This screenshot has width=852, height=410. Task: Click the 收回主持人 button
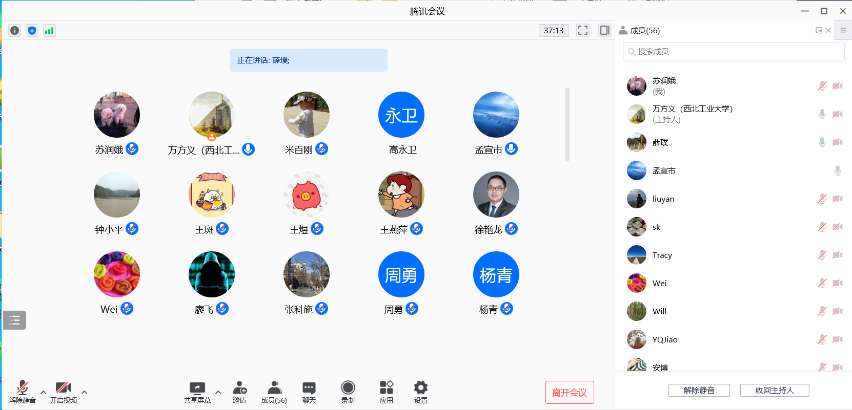[x=775, y=391]
